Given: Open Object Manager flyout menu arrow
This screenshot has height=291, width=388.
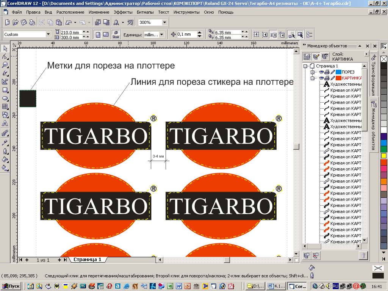Looking at the screenshot, I should (366, 54).
